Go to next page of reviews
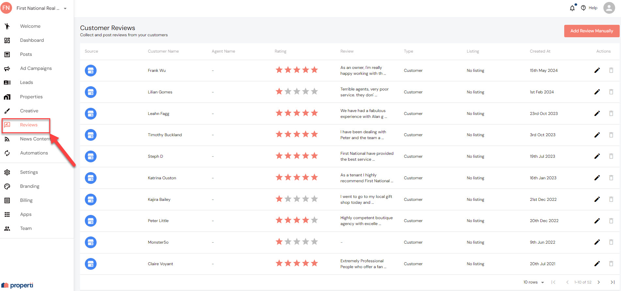This screenshot has height=291, width=621. [x=598, y=282]
